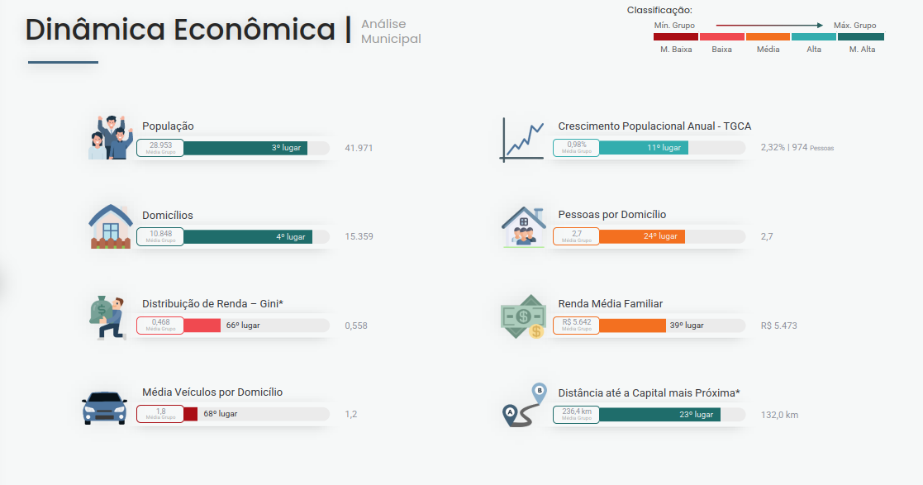The width and height of the screenshot is (923, 485).
Task: Click the População 3º lugar bar
Action: click(245, 148)
